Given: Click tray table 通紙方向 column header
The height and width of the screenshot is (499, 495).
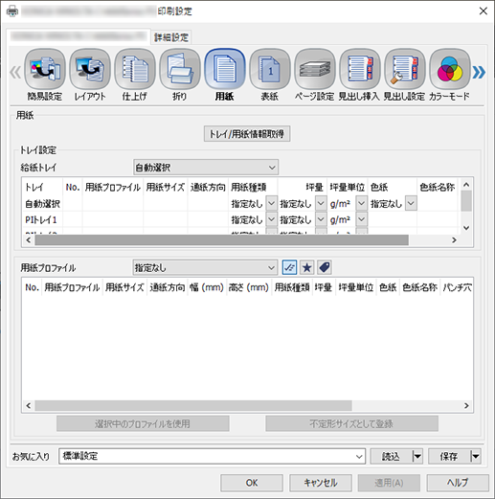Looking at the screenshot, I should [208, 188].
